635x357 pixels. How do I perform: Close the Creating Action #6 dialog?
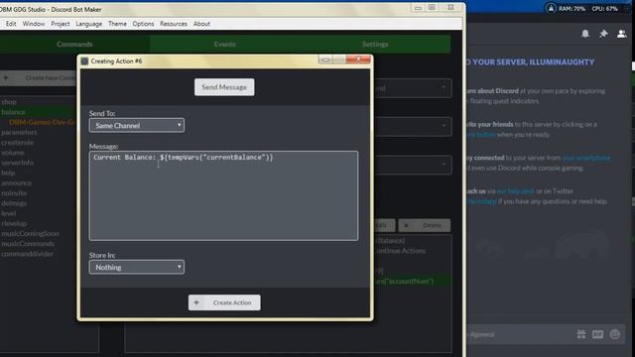[x=358, y=59]
